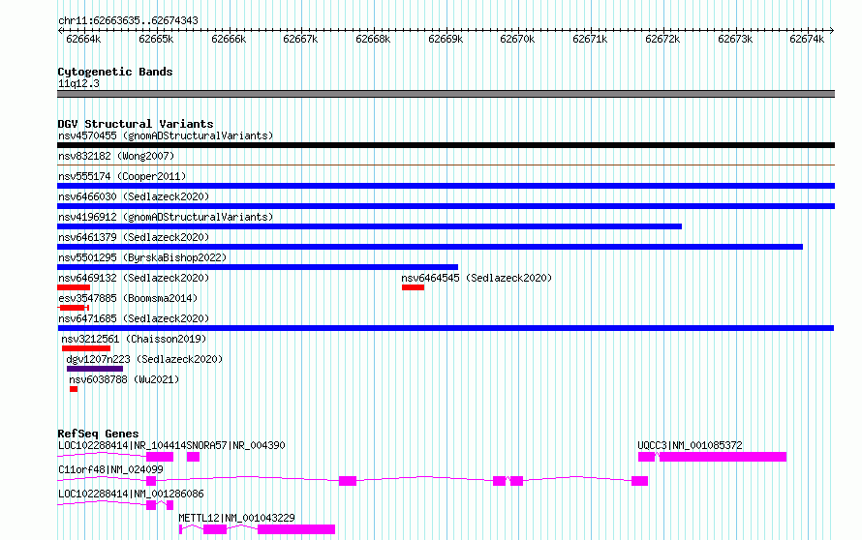862x540 pixels.
Task: Click the nsv6466030 (Sedlazeck2020) label
Action: pos(134,196)
